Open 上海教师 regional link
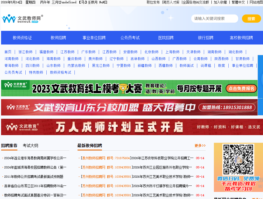 click(x=172, y=52)
